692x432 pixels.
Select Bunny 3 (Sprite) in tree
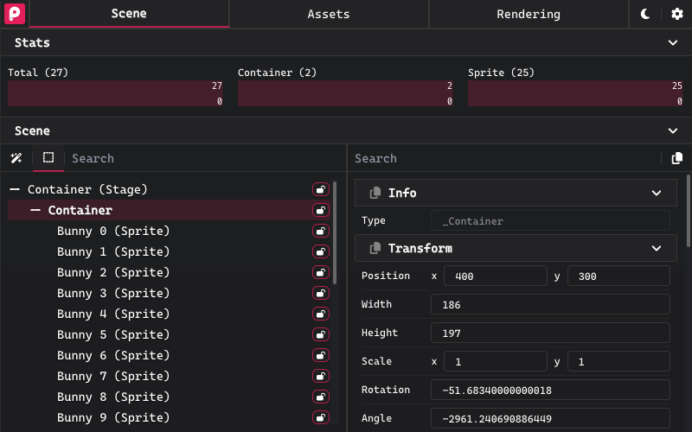point(113,293)
